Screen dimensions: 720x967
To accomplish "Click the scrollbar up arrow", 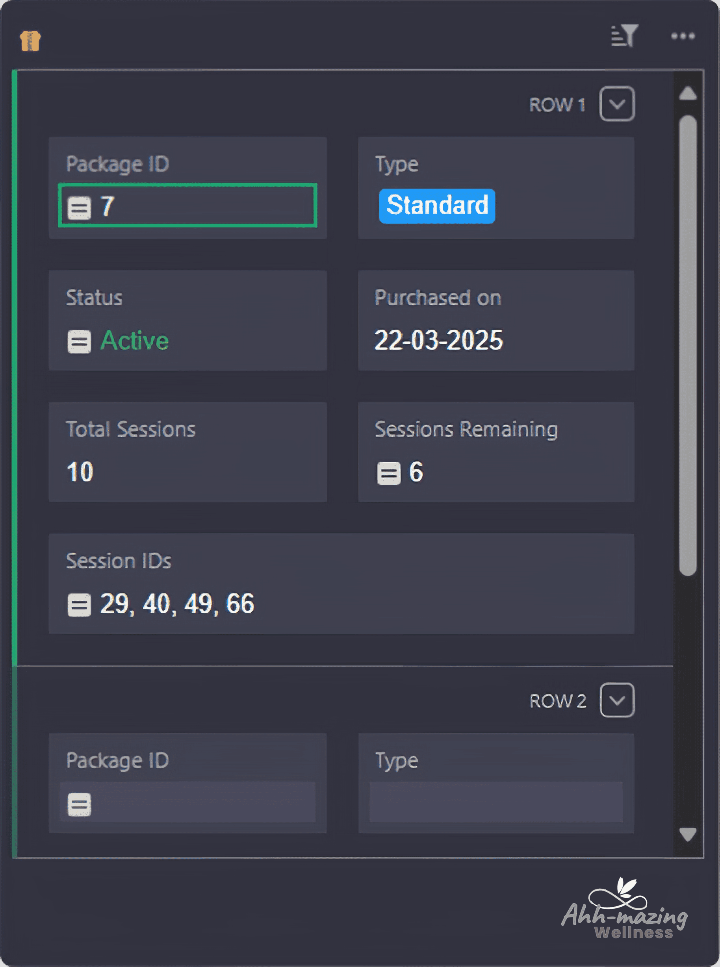I will 687,93.
